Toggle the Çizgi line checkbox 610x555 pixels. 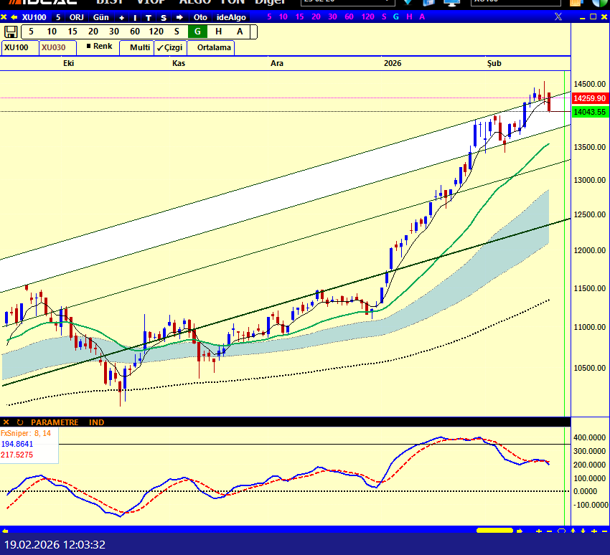tap(169, 47)
